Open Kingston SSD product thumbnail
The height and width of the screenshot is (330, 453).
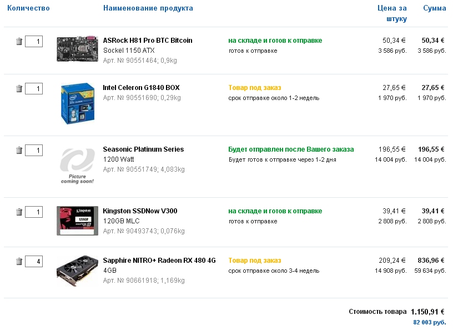77,221
